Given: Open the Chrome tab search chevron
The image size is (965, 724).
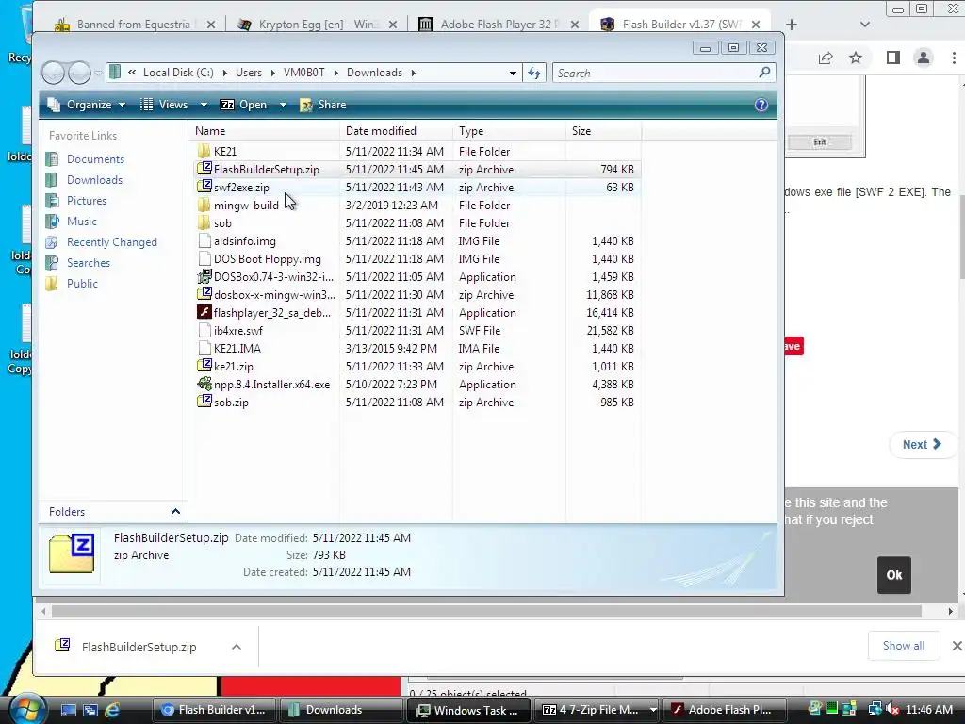Looking at the screenshot, I should [x=865, y=25].
